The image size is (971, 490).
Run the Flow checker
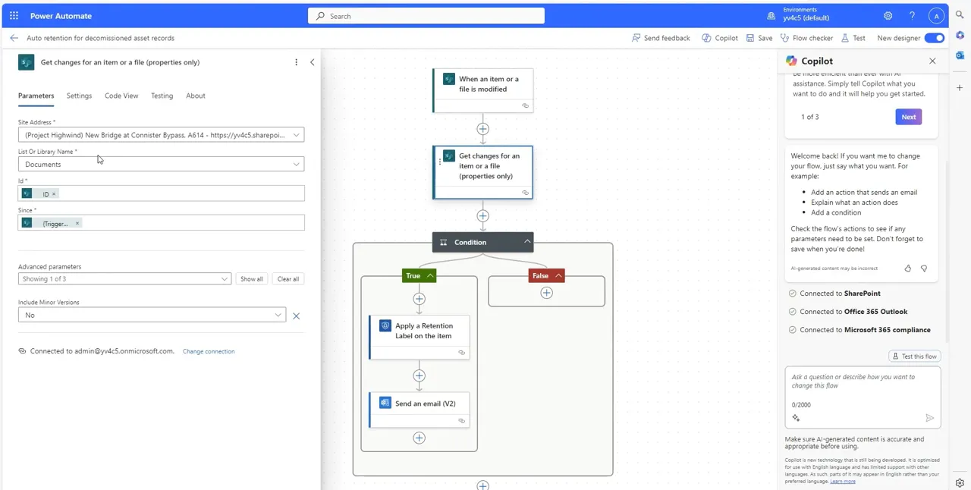tap(806, 38)
